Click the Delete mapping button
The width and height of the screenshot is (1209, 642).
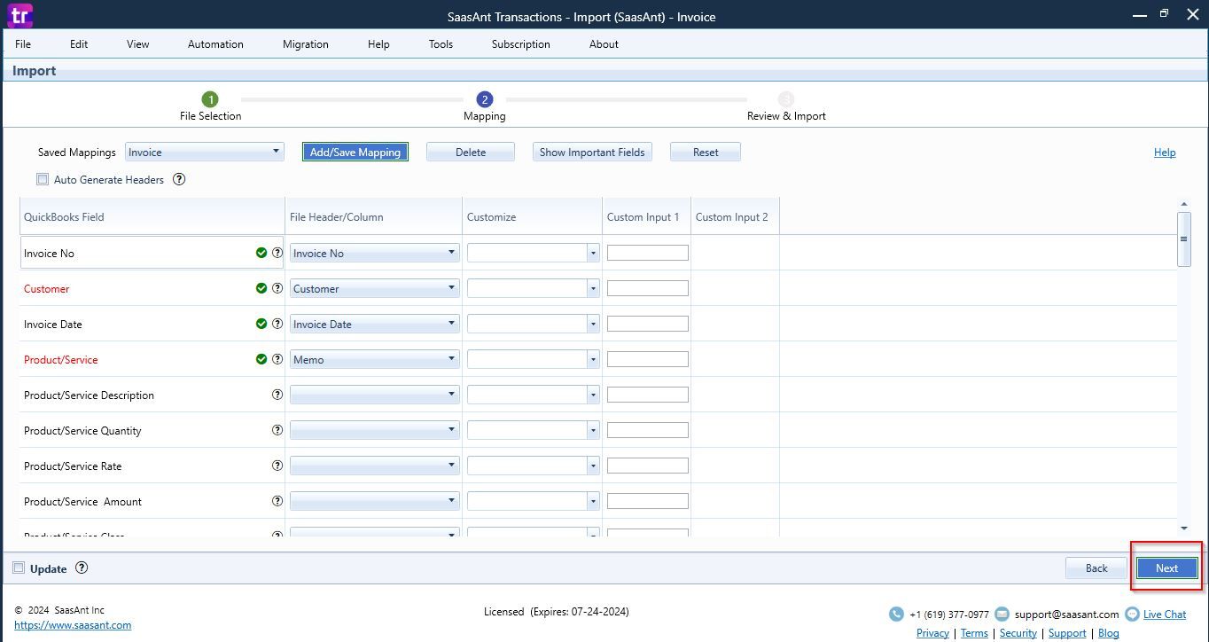(x=471, y=152)
